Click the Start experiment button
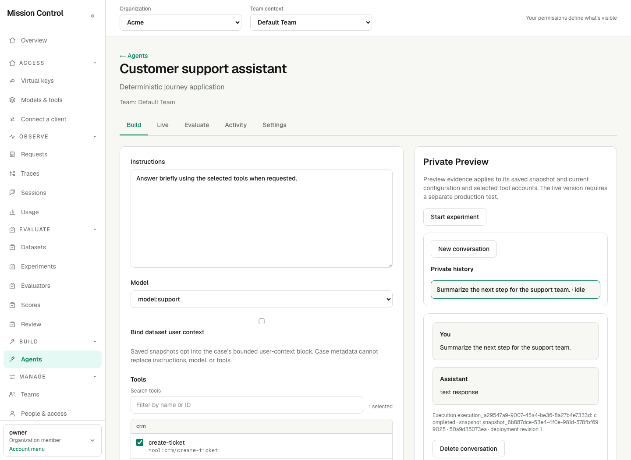The height and width of the screenshot is (460, 631). [x=455, y=217]
